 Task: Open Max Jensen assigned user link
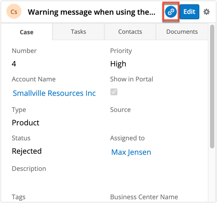click(x=131, y=152)
